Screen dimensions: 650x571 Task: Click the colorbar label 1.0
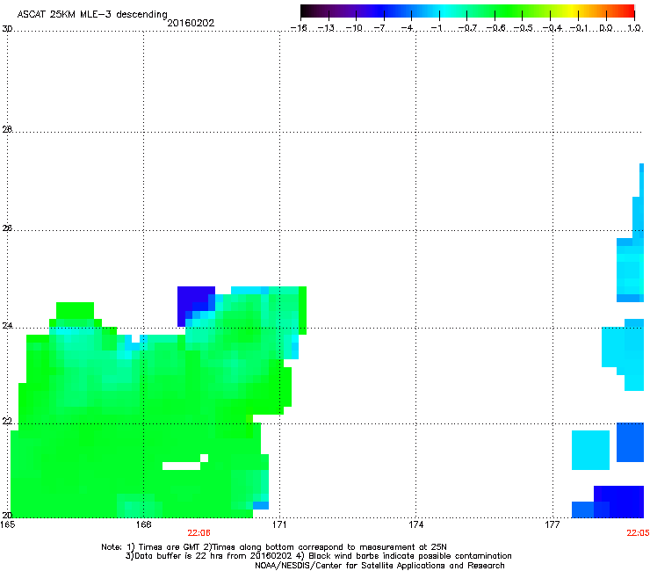(634, 28)
